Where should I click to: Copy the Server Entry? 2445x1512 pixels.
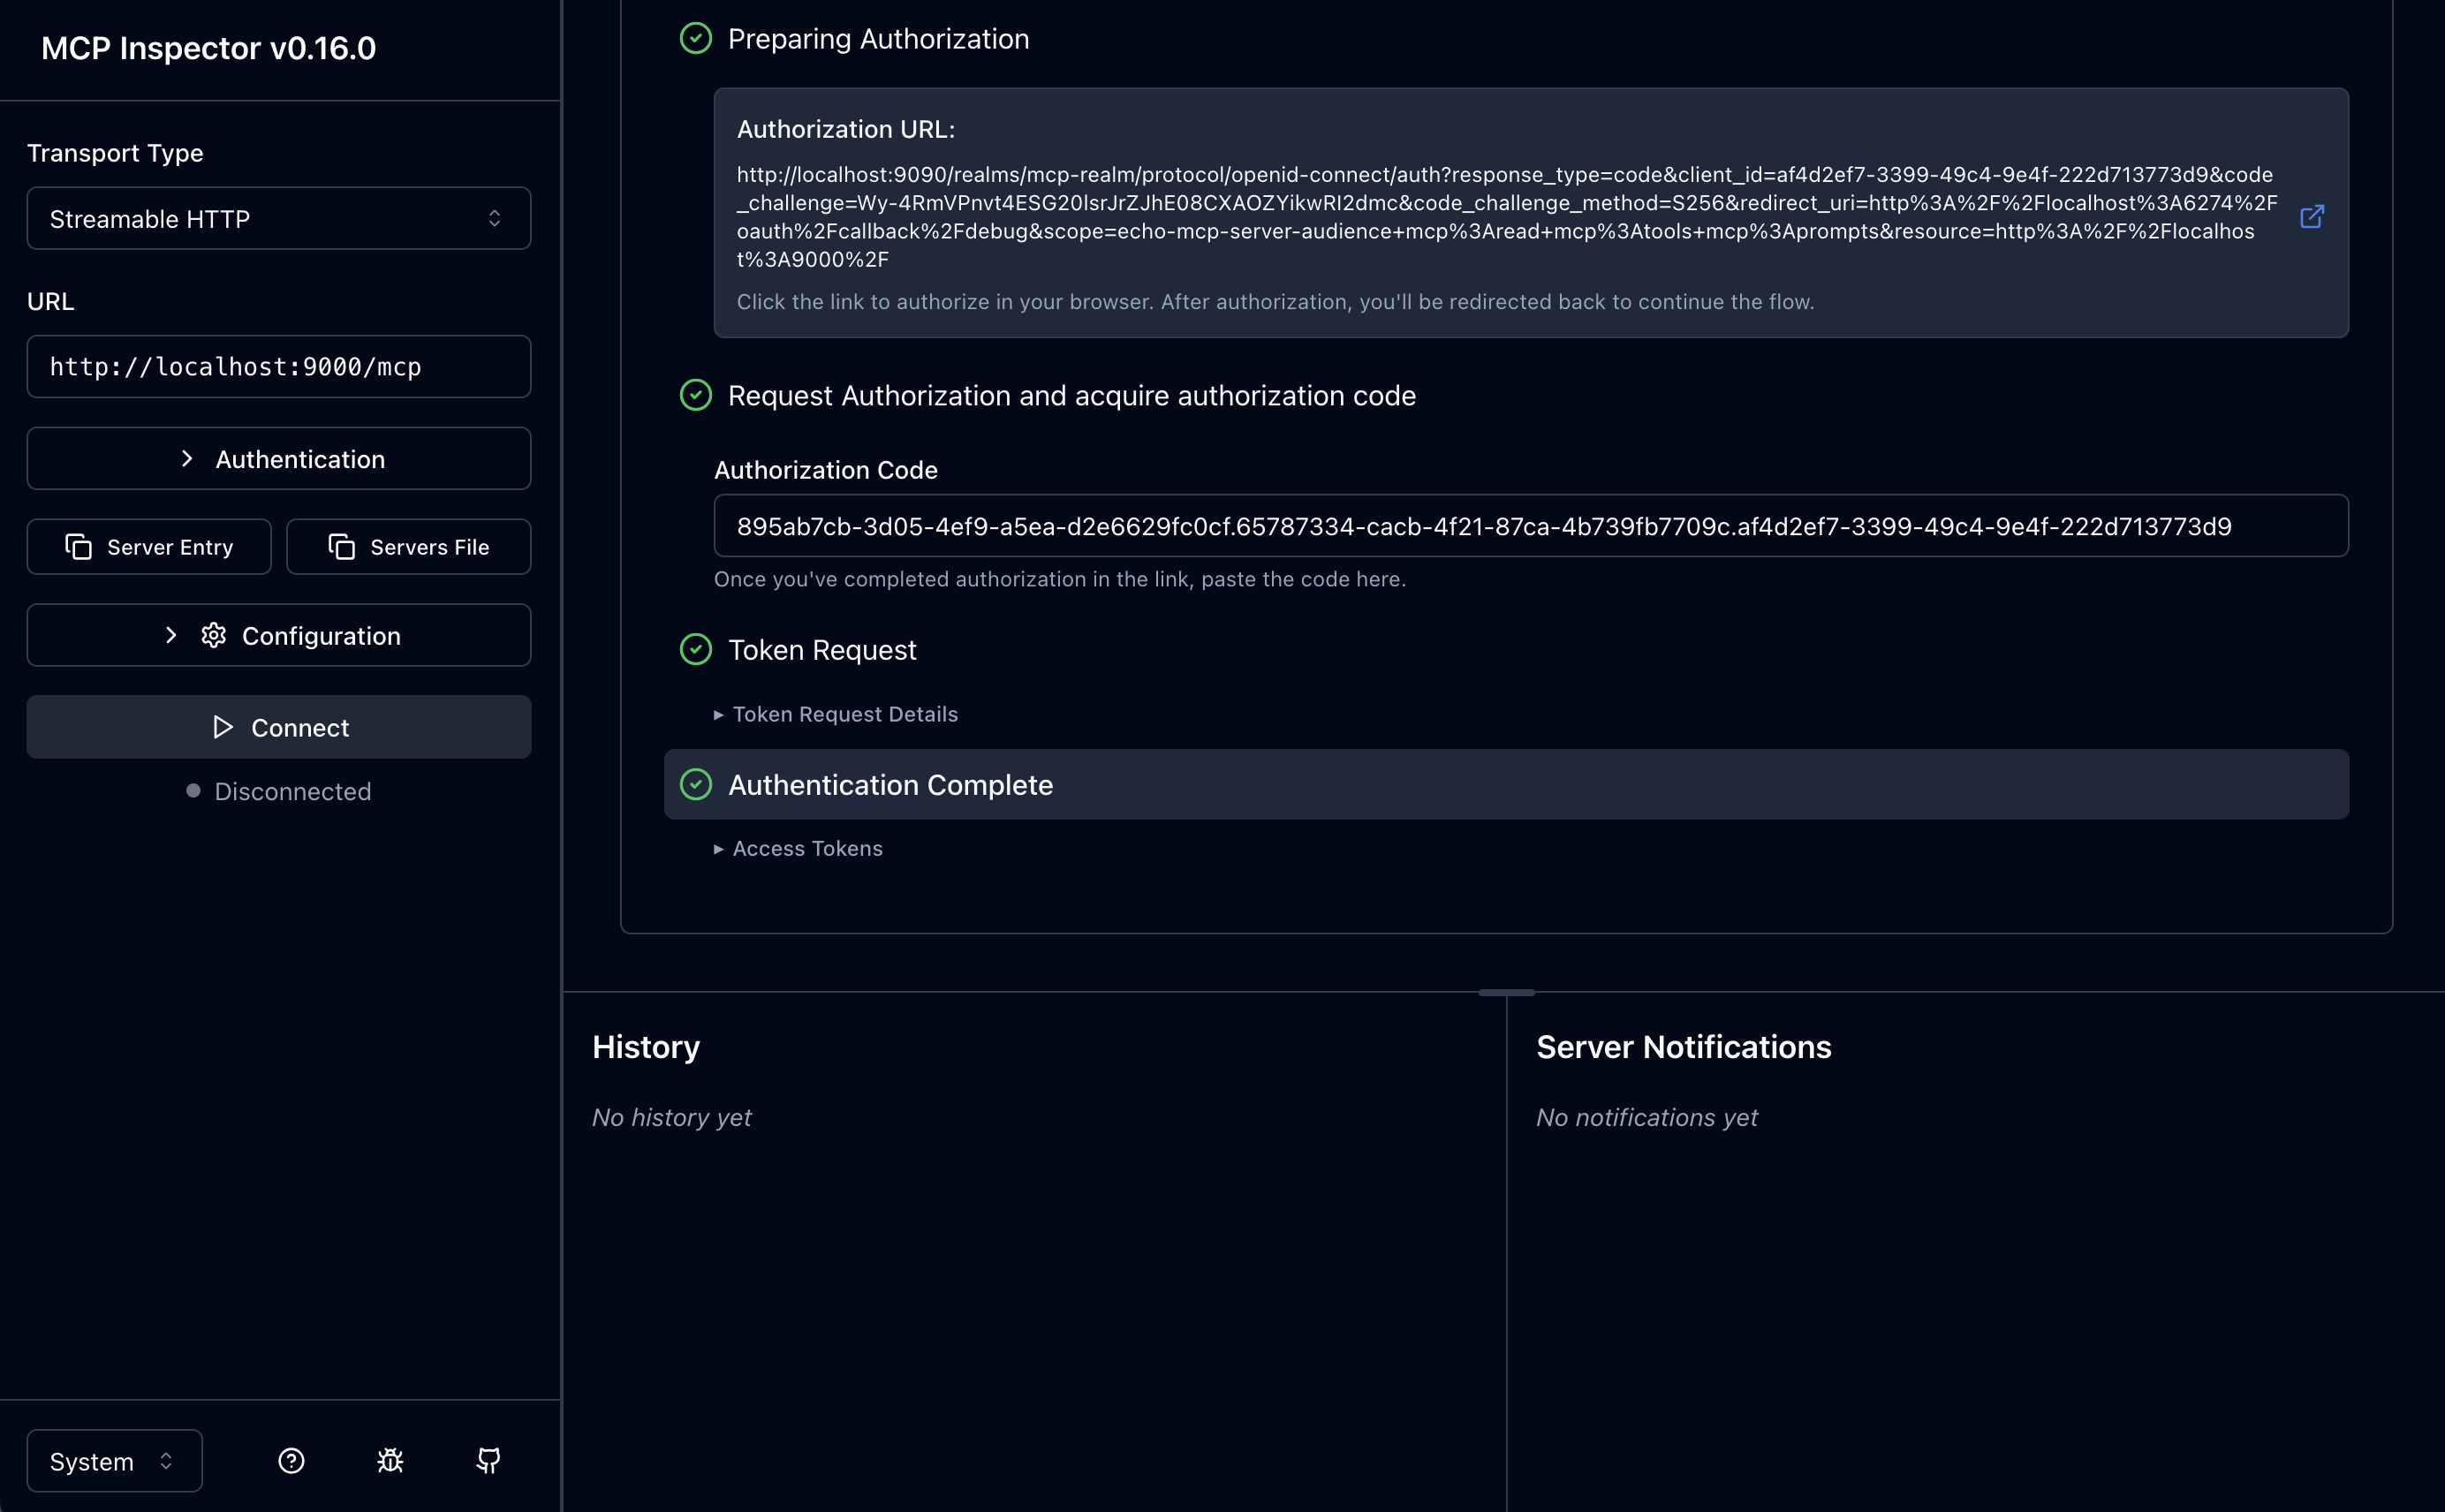click(x=149, y=546)
